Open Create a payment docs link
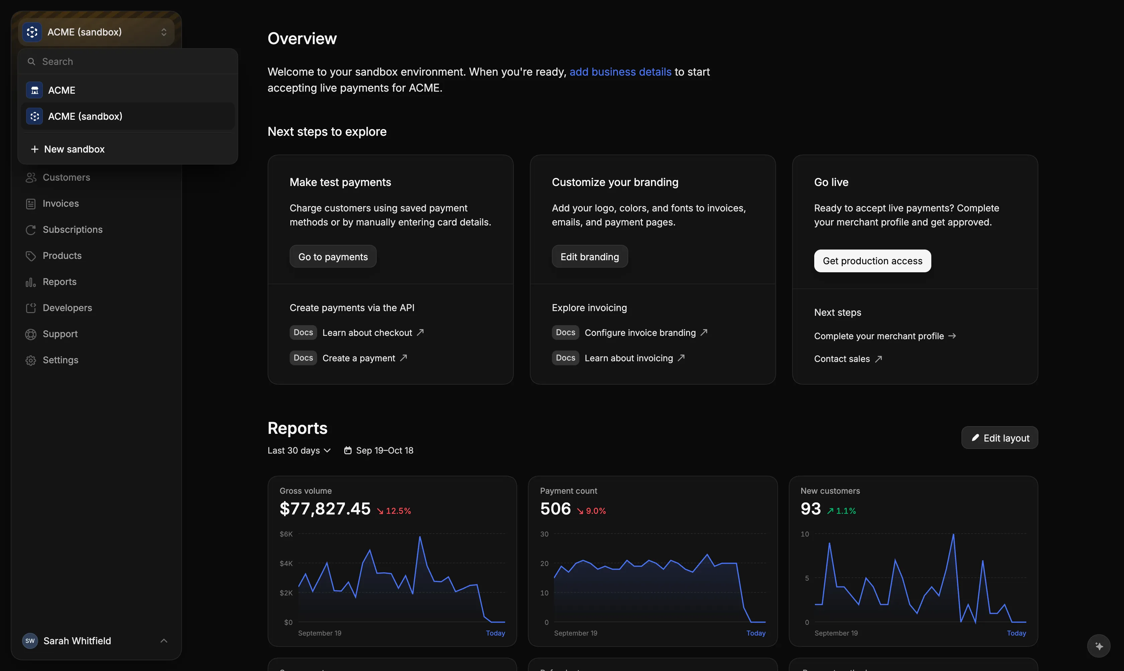The height and width of the screenshot is (671, 1124). click(x=364, y=358)
